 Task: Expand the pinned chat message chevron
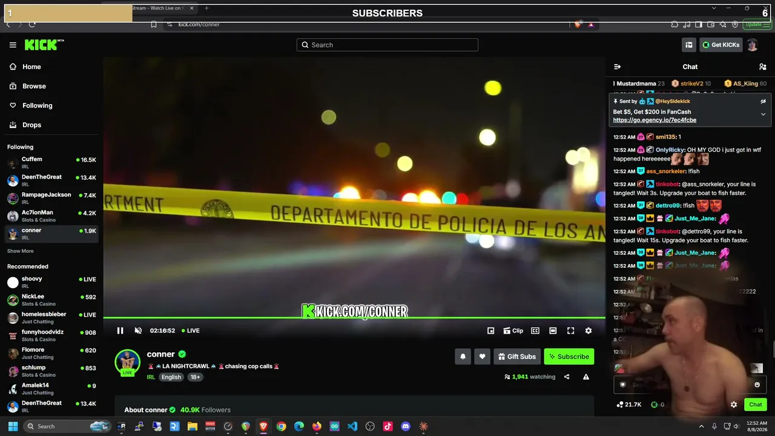point(763,114)
